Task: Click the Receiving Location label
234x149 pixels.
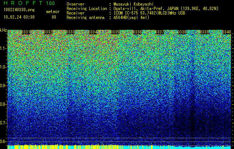Action: tap(87, 9)
